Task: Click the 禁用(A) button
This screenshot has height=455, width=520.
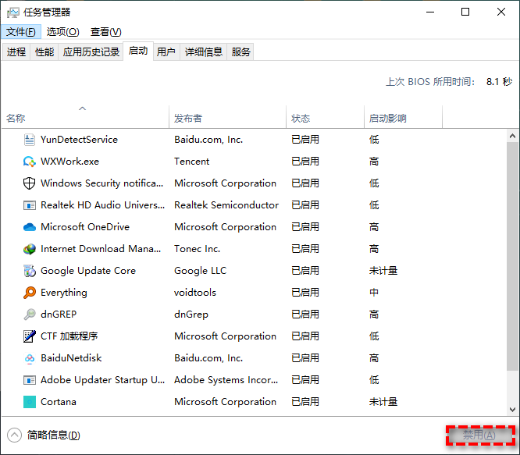Action: click(479, 435)
